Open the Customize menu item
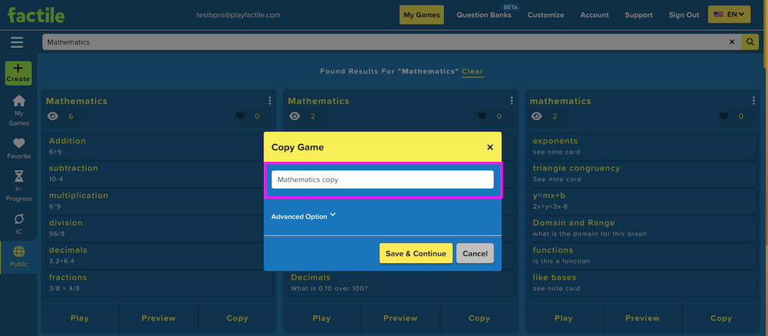This screenshot has height=336, width=768. click(x=546, y=15)
